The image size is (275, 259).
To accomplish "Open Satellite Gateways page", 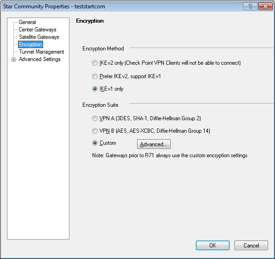I will coord(39,37).
